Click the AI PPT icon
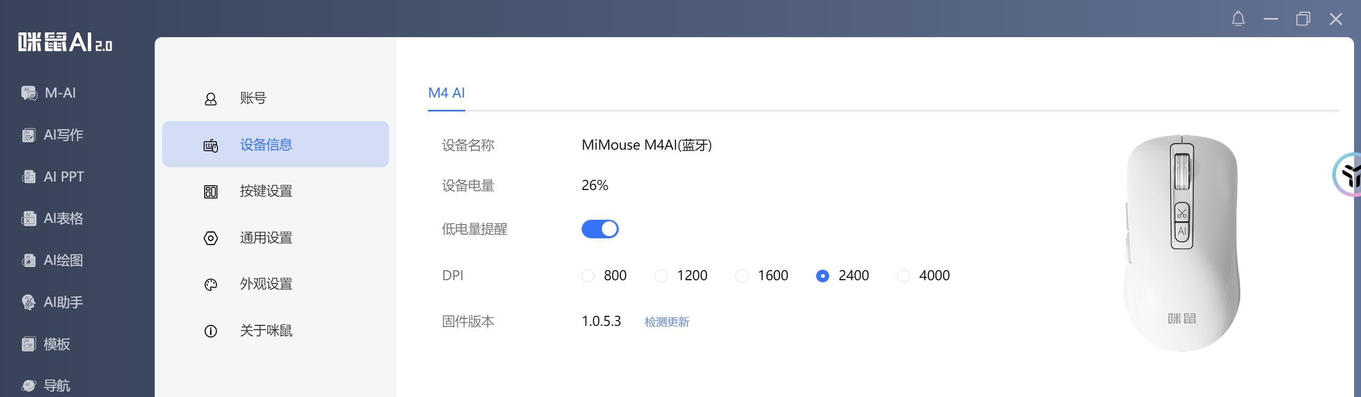 click(29, 177)
